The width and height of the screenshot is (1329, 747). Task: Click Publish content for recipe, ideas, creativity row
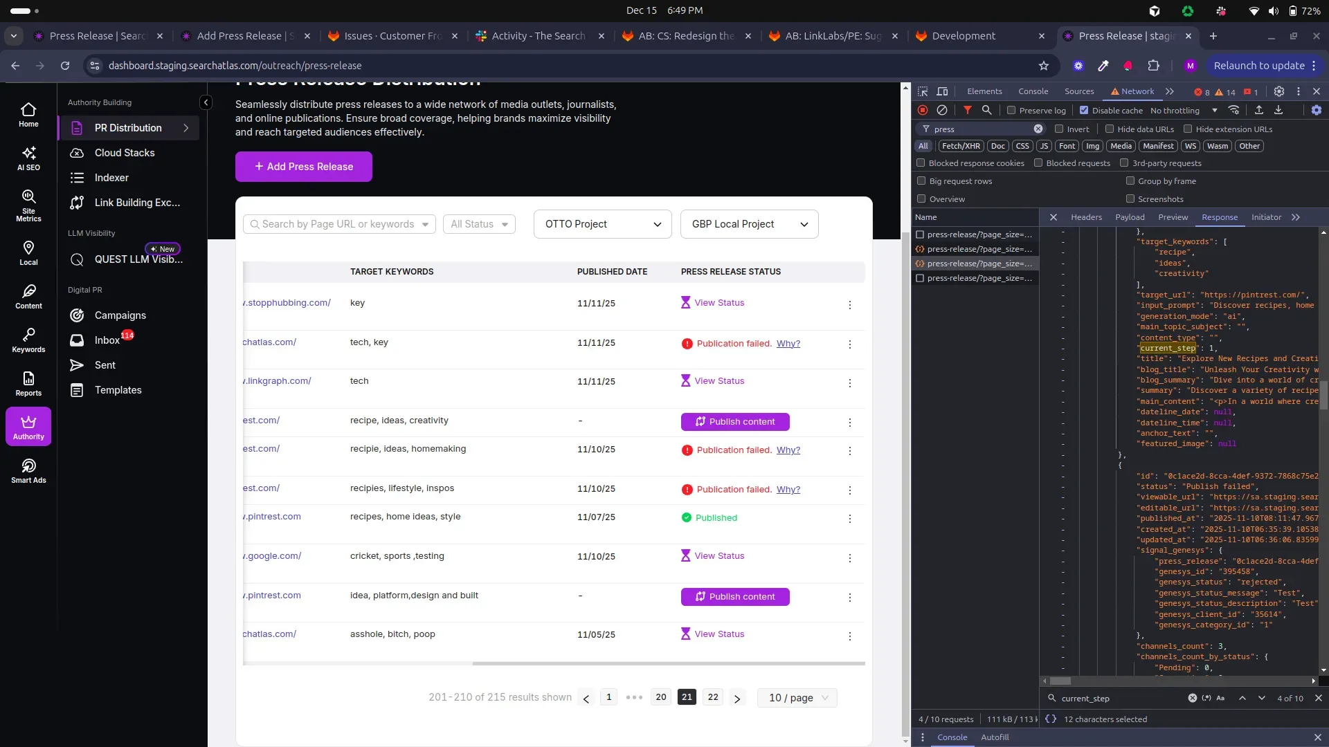click(x=735, y=422)
